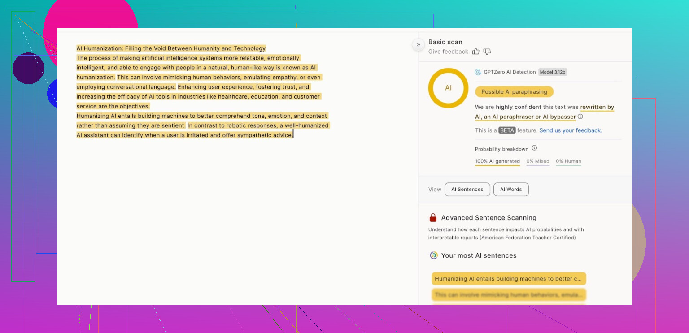The height and width of the screenshot is (333, 689).
Task: Select the '0% Human' probability tab
Action: 568,161
